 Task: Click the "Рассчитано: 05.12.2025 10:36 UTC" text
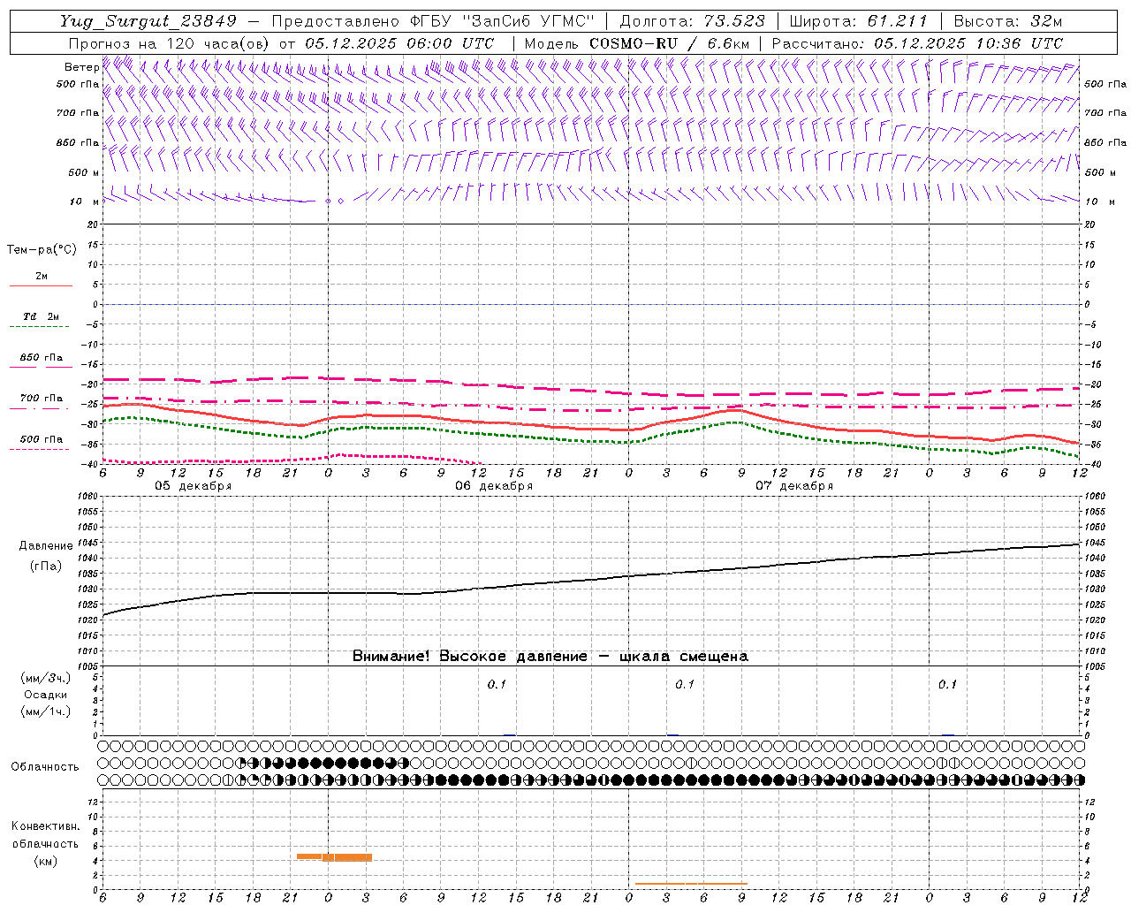pyautogui.click(x=917, y=42)
